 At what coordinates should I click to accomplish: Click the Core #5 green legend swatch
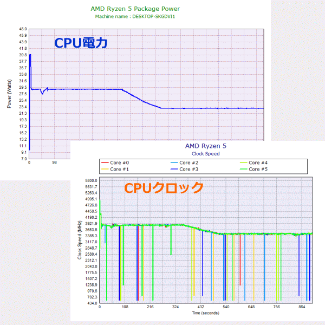click(244, 169)
